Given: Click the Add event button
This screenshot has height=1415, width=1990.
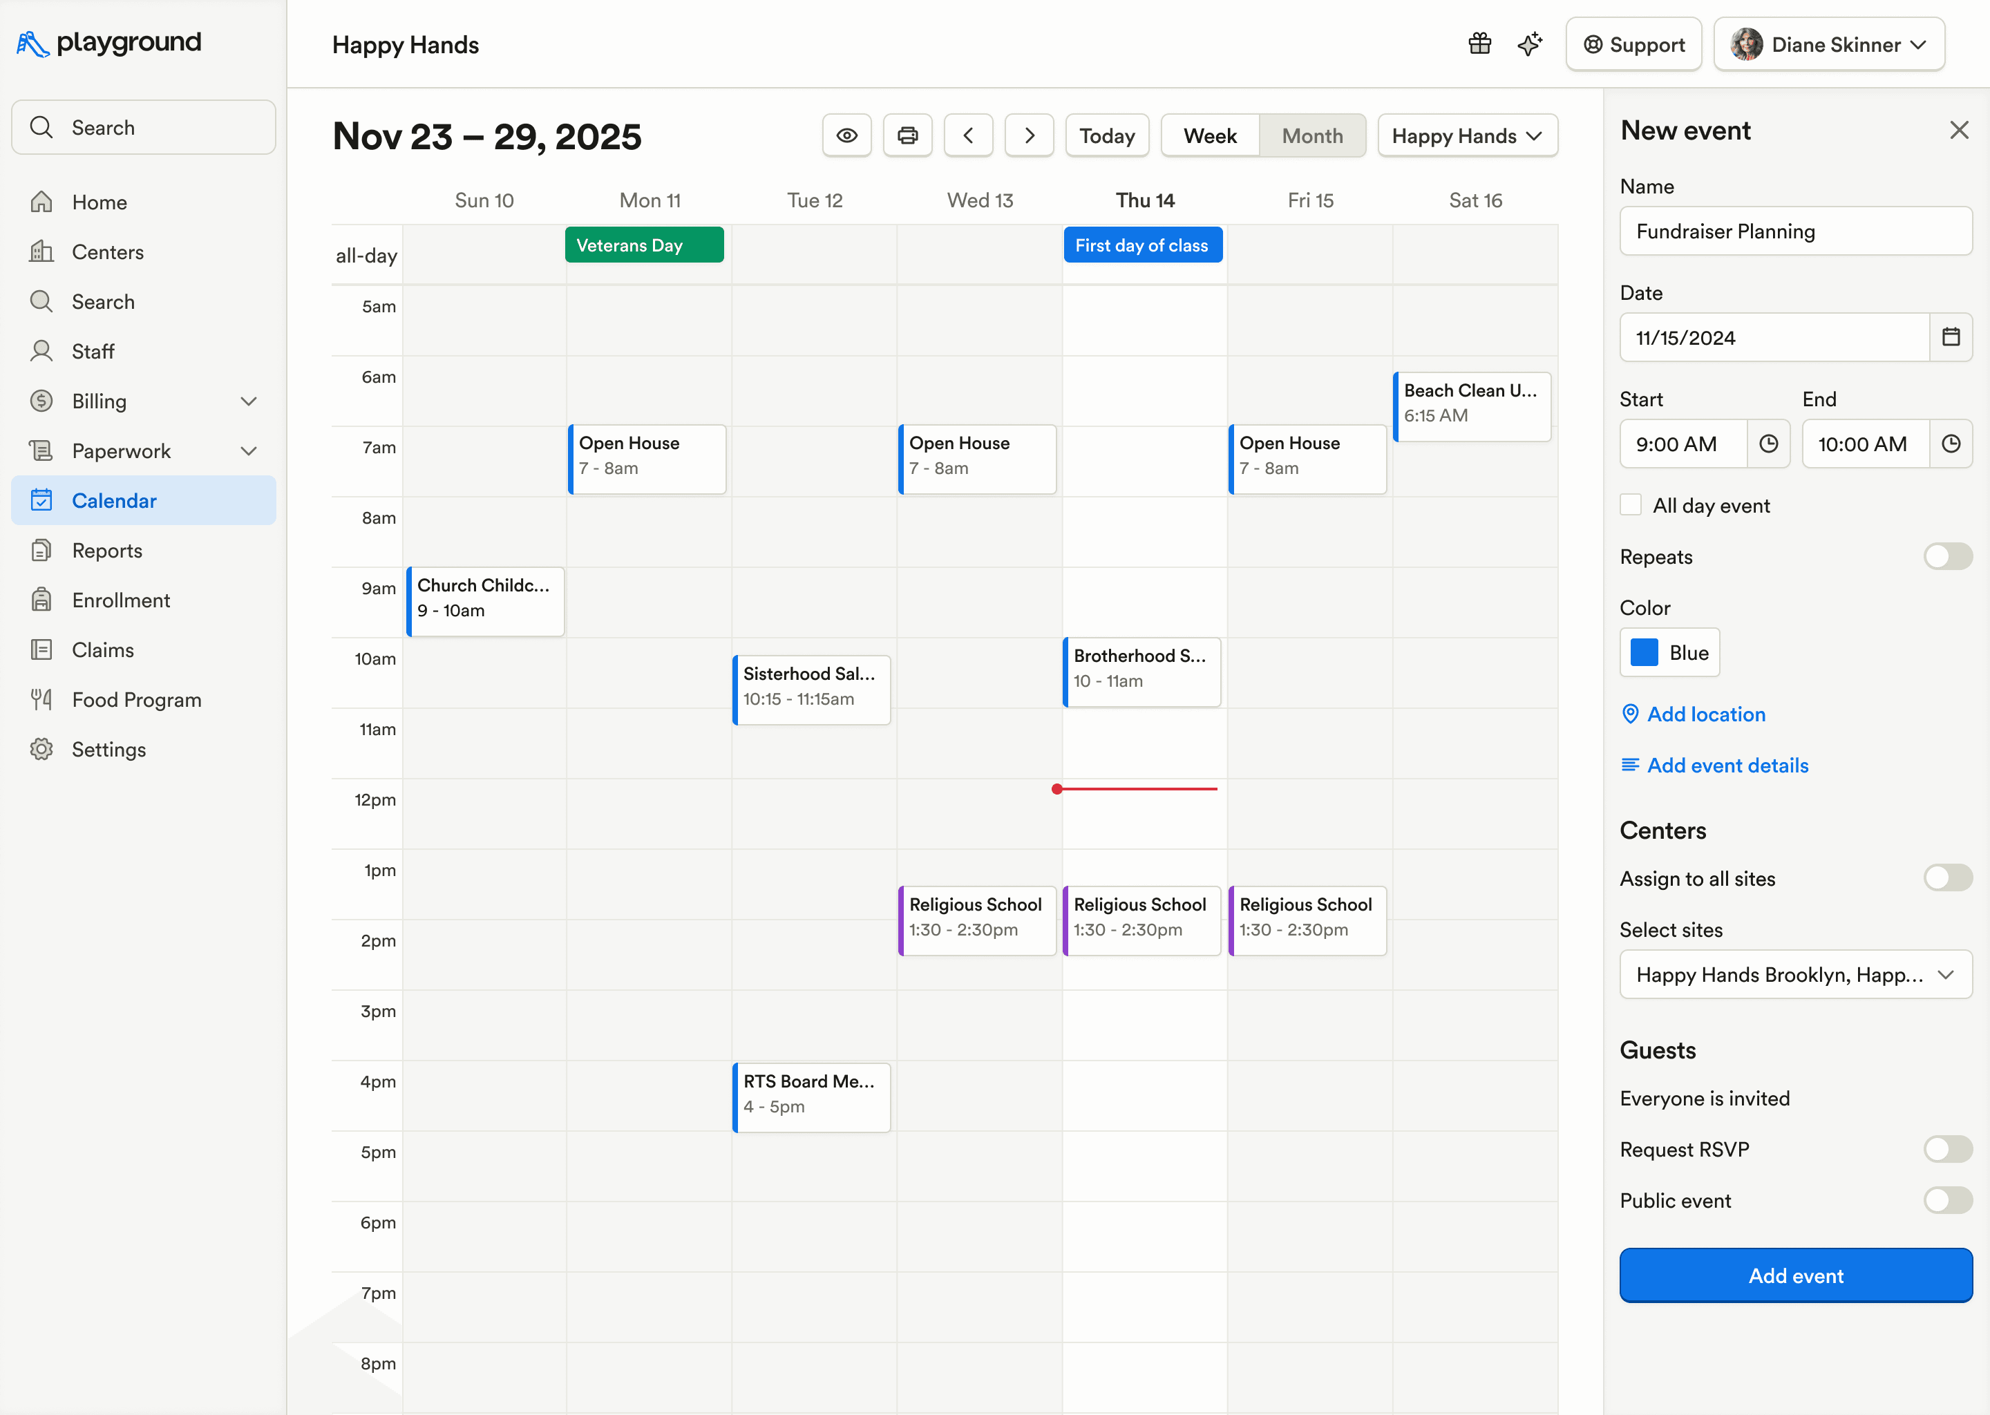Looking at the screenshot, I should pyautogui.click(x=1795, y=1275).
